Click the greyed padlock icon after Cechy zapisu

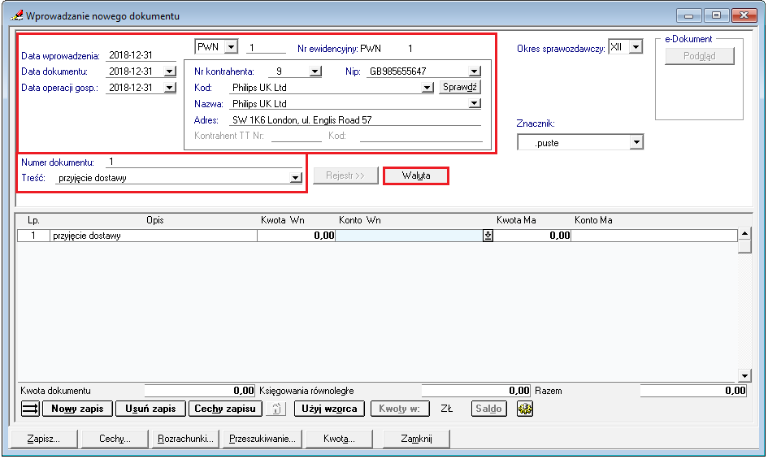276,409
